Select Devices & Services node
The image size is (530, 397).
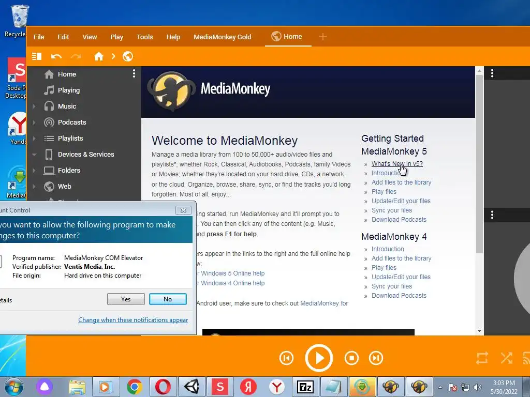[86, 154]
